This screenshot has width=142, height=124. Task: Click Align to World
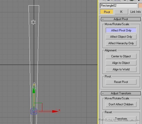pyautogui.click(x=121, y=69)
